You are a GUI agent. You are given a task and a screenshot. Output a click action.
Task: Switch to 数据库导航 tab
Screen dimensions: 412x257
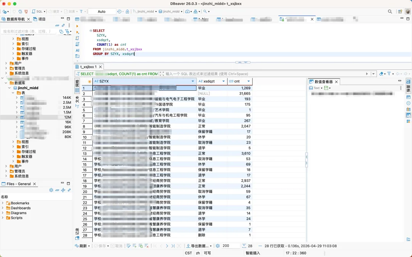[16, 19]
